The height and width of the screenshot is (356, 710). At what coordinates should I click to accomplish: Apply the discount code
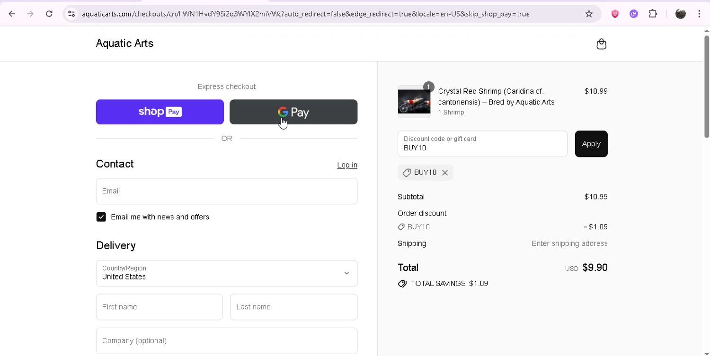coord(591,144)
